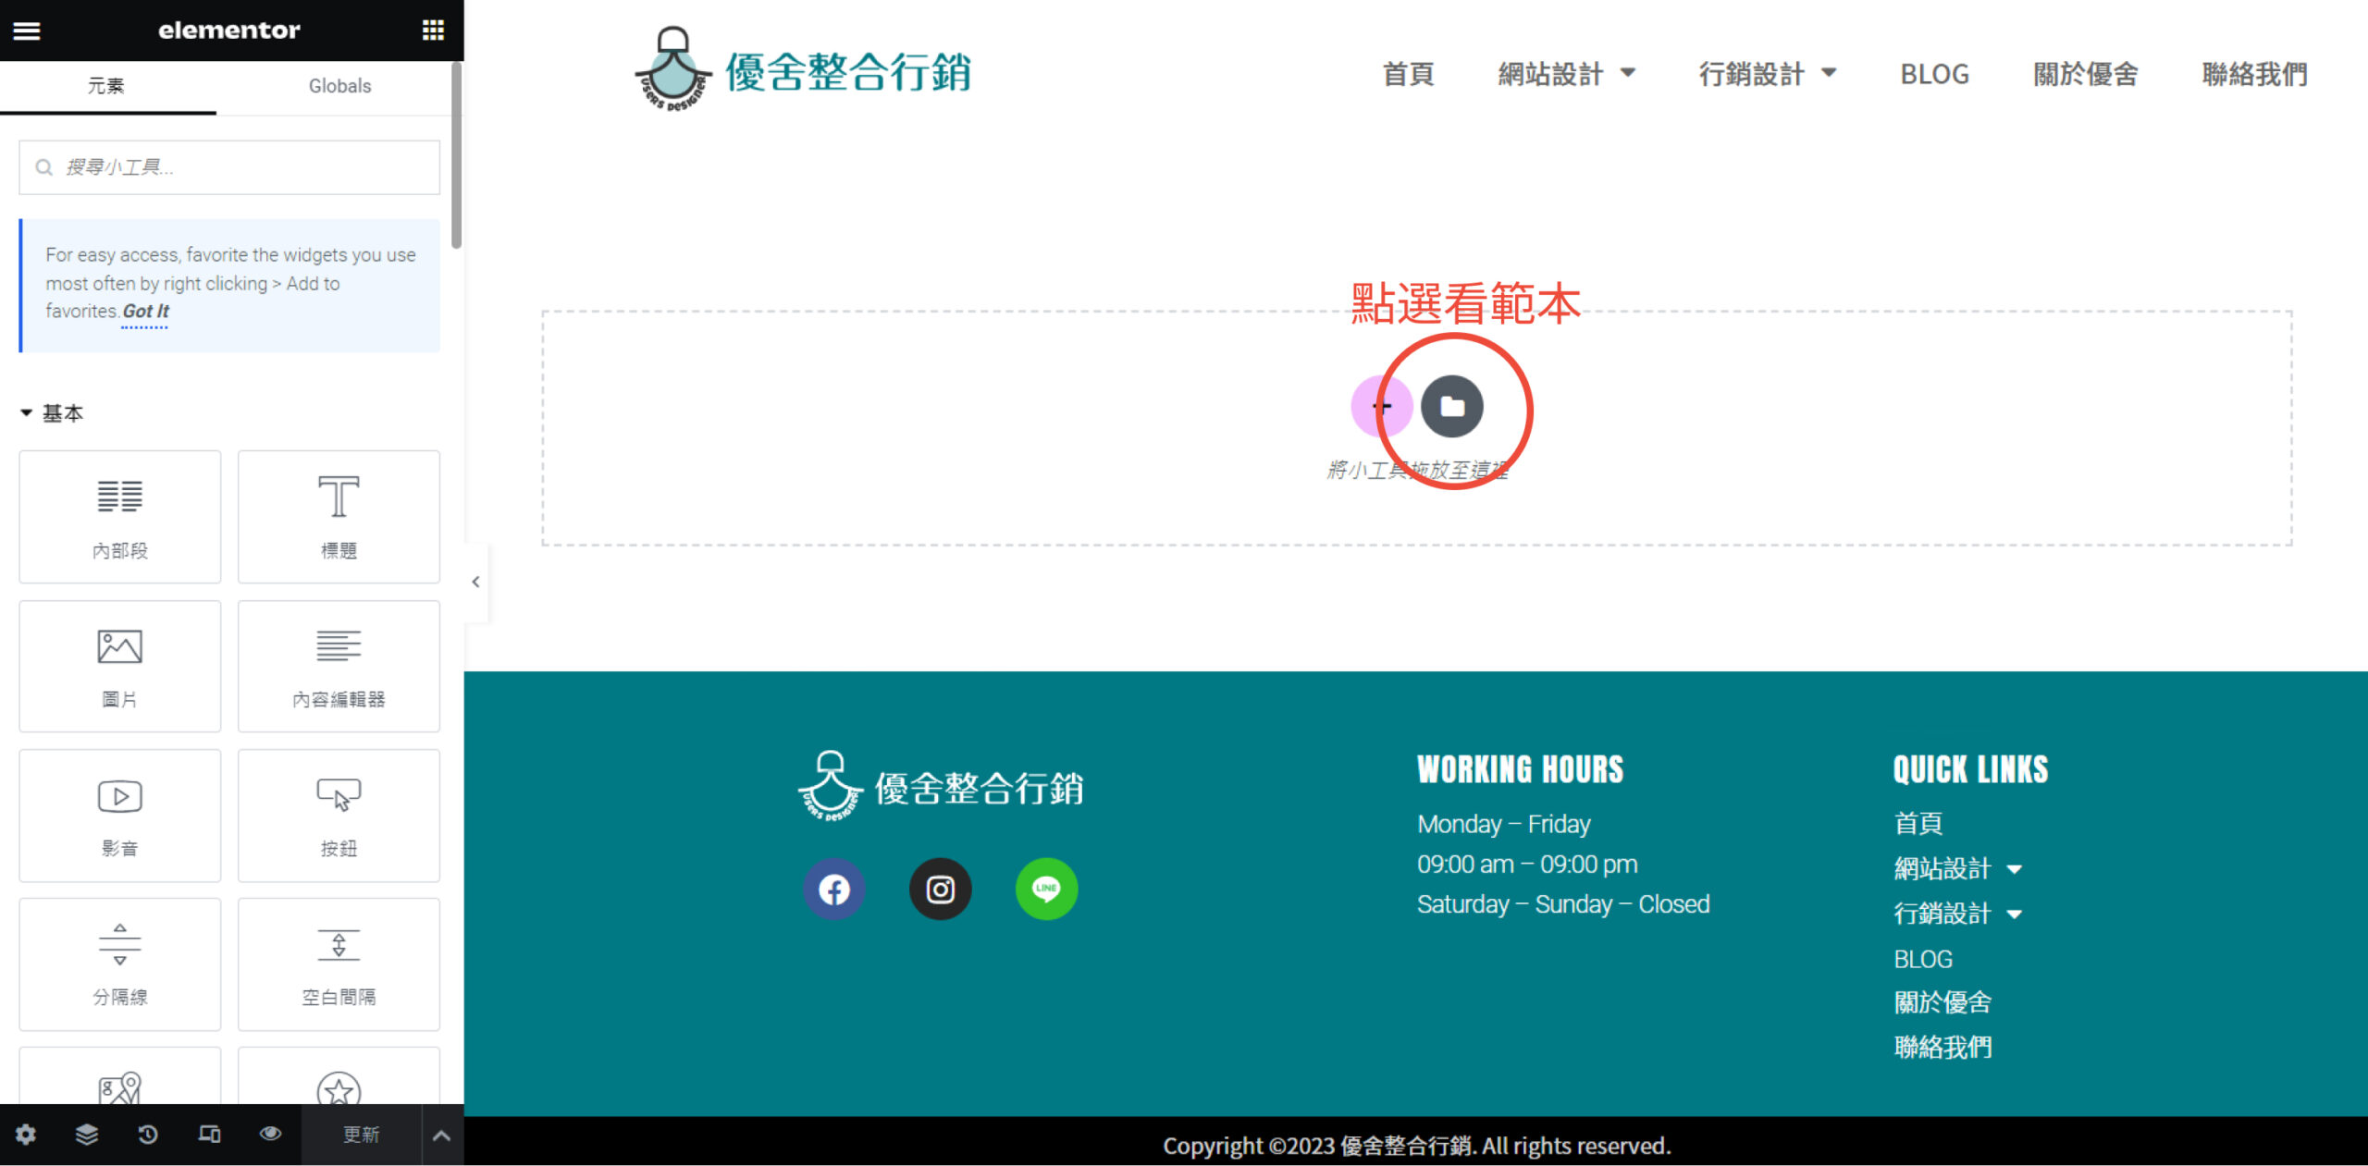Open the Navigator layers icon
Image resolution: width=2368 pixels, height=1166 pixels.
pos(86,1134)
